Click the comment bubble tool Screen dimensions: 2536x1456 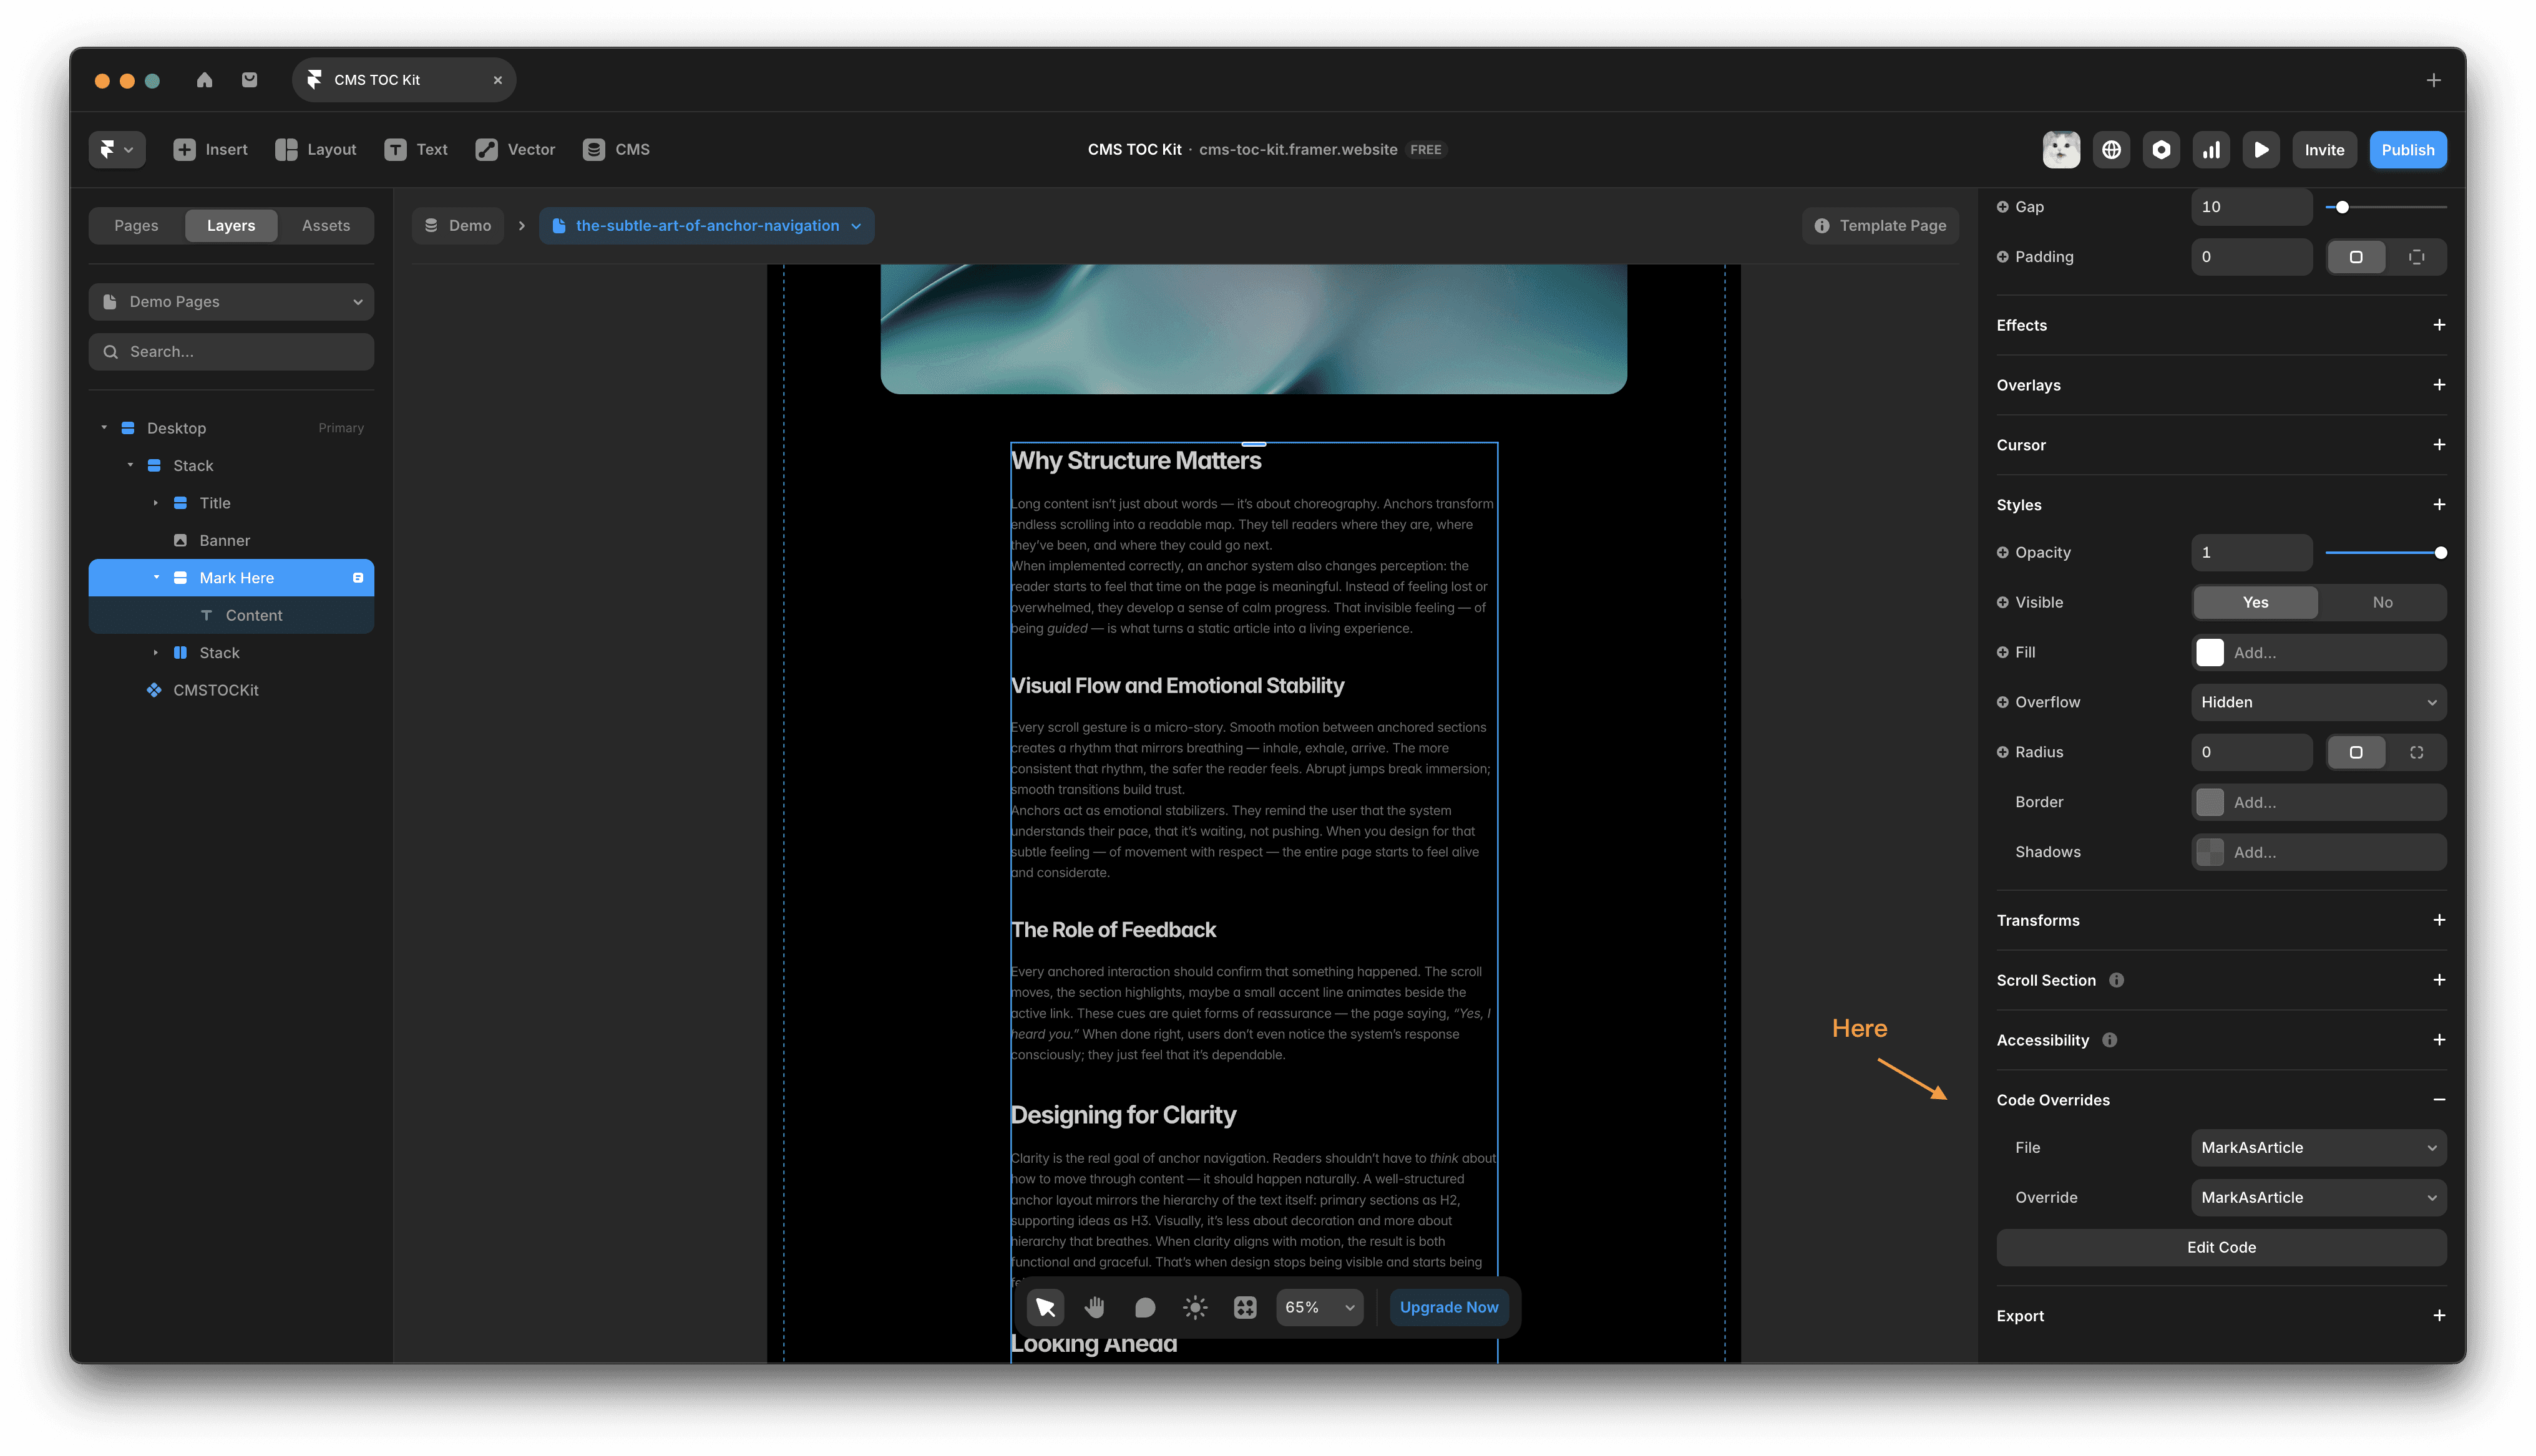(1145, 1307)
